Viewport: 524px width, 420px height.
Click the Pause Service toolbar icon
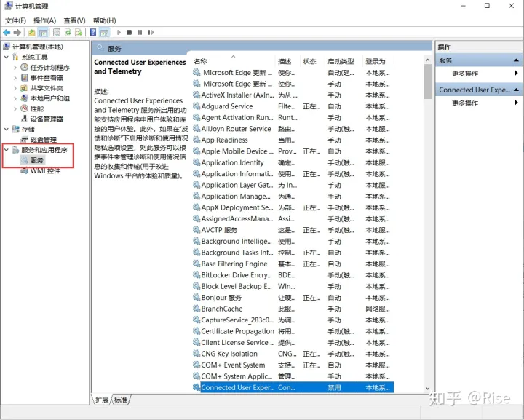tap(140, 33)
